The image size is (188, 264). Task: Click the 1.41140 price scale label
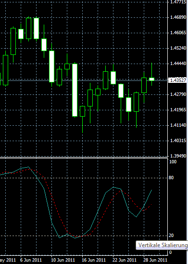[178, 125]
